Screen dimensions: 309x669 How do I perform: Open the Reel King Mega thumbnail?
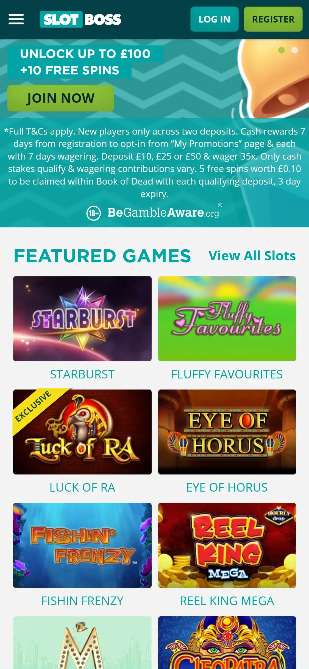[x=227, y=545]
